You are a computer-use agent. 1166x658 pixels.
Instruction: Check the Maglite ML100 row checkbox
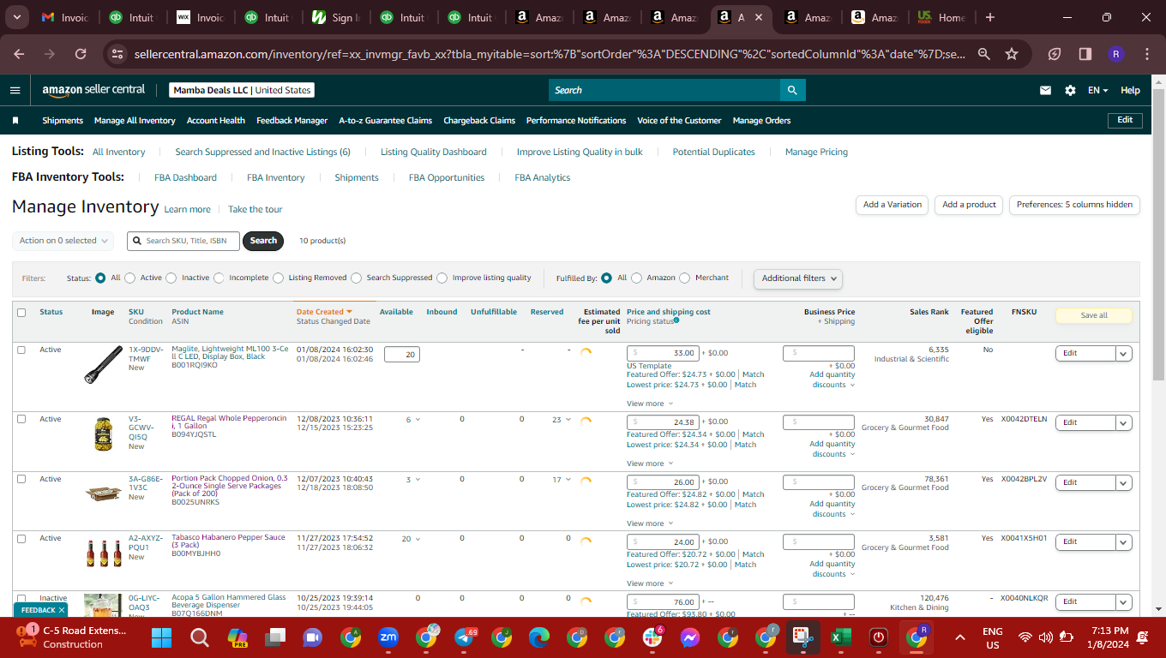coord(21,350)
